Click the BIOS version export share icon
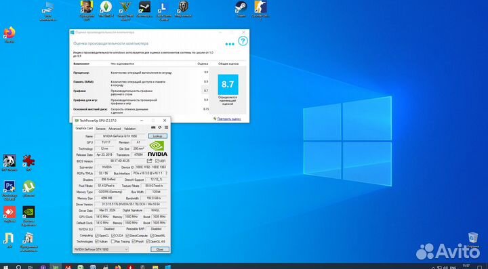This screenshot has height=269, width=488. point(150,161)
